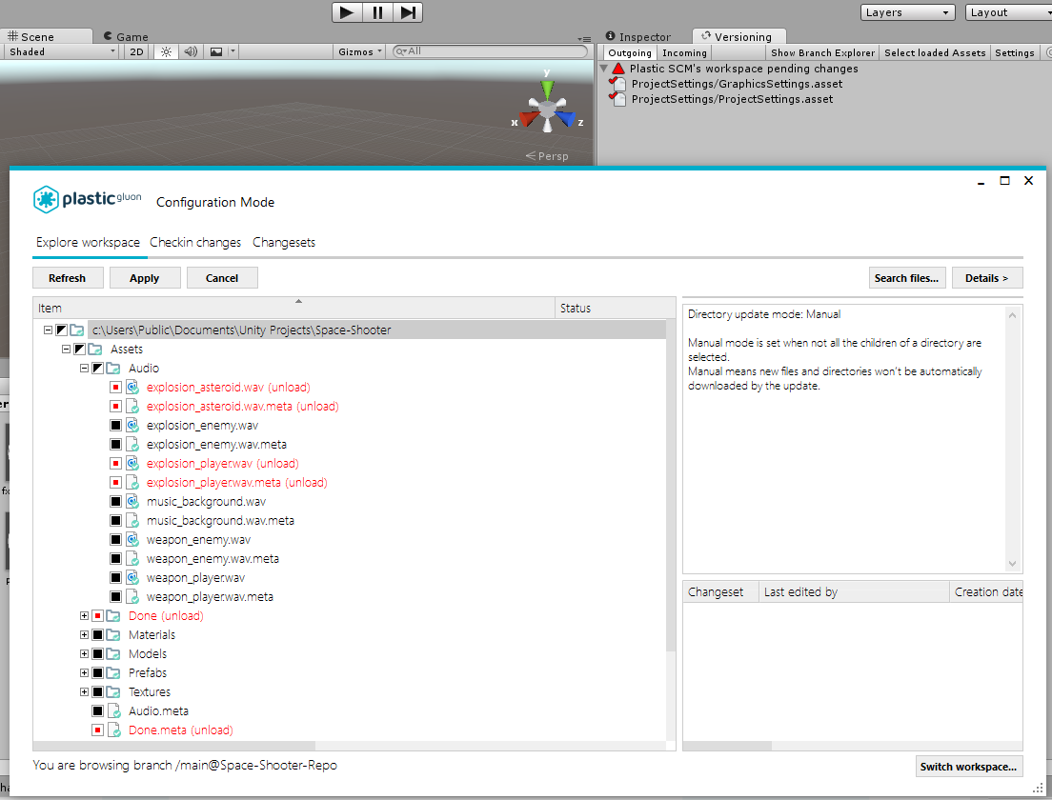The width and height of the screenshot is (1052, 800).
Task: Expand the Prefabs folder
Action: [x=84, y=672]
